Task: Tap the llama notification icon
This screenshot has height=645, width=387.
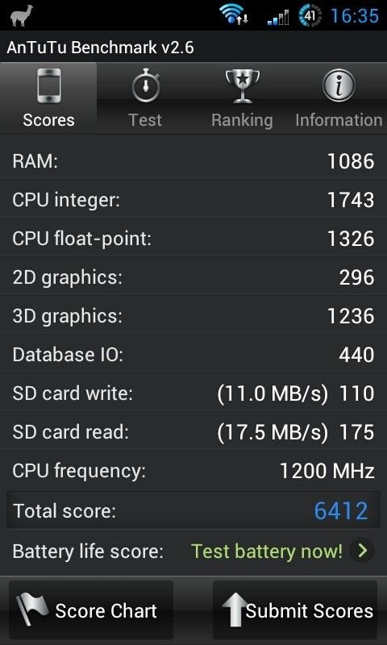Action: tap(22, 16)
